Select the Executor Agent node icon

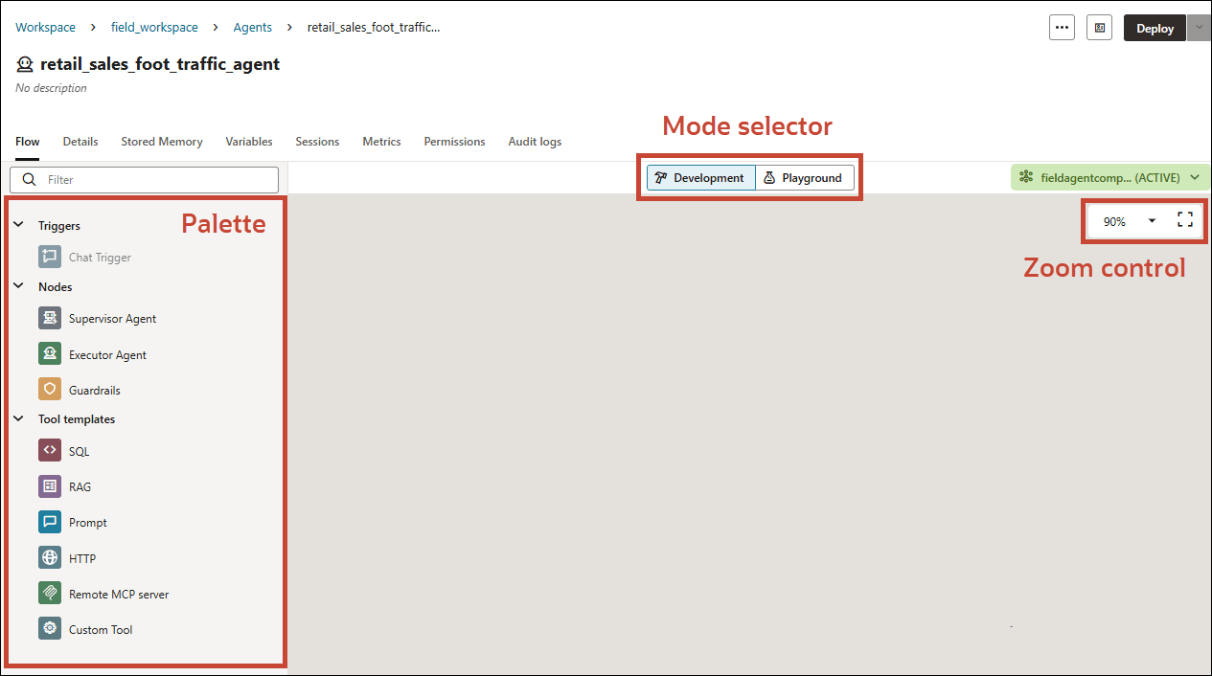(50, 354)
